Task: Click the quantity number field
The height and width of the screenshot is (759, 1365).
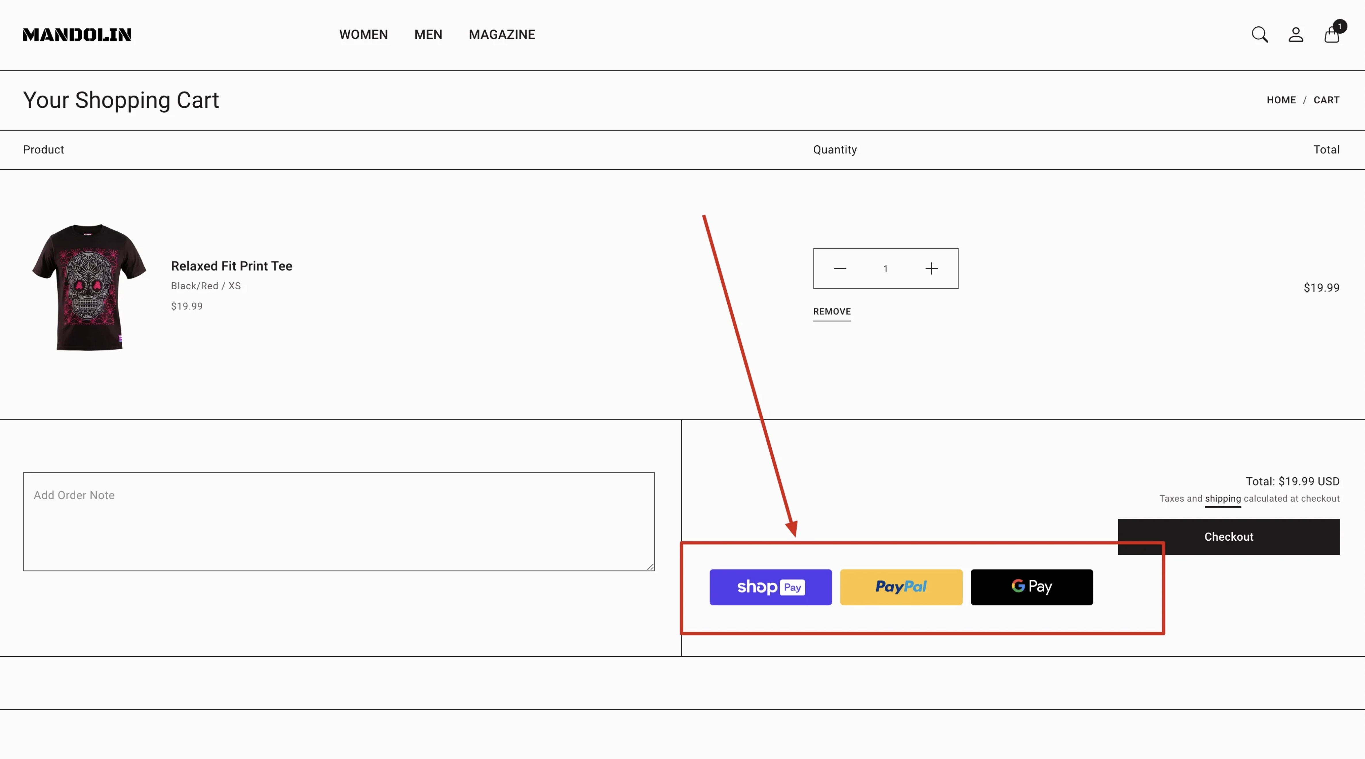Action: (885, 268)
